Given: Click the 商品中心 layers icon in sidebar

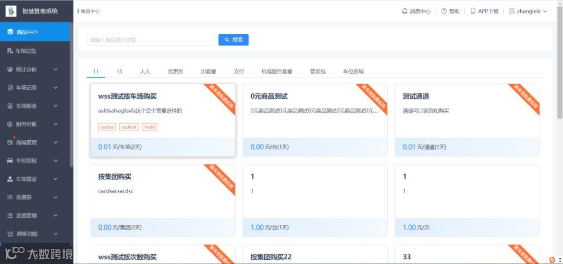Looking at the screenshot, I should (x=10, y=32).
